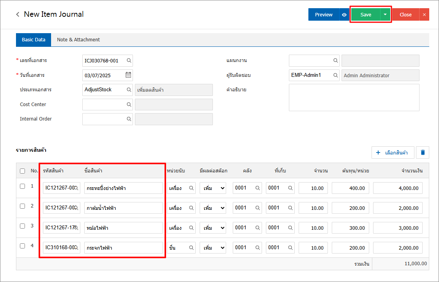Open stock effect dropdown in row 1
The image size is (439, 282).
[213, 188]
